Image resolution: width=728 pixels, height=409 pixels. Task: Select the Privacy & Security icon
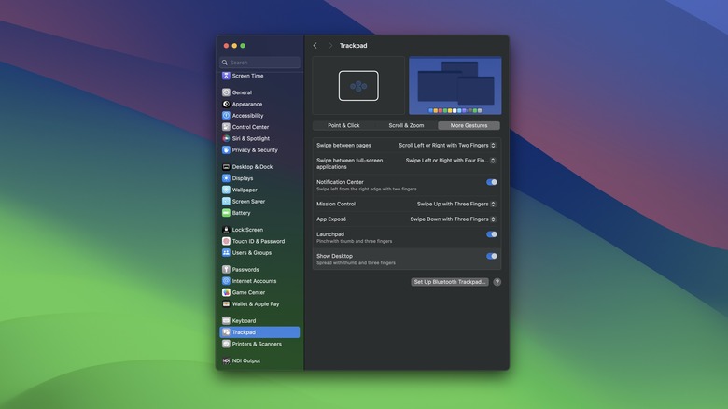pyautogui.click(x=226, y=149)
